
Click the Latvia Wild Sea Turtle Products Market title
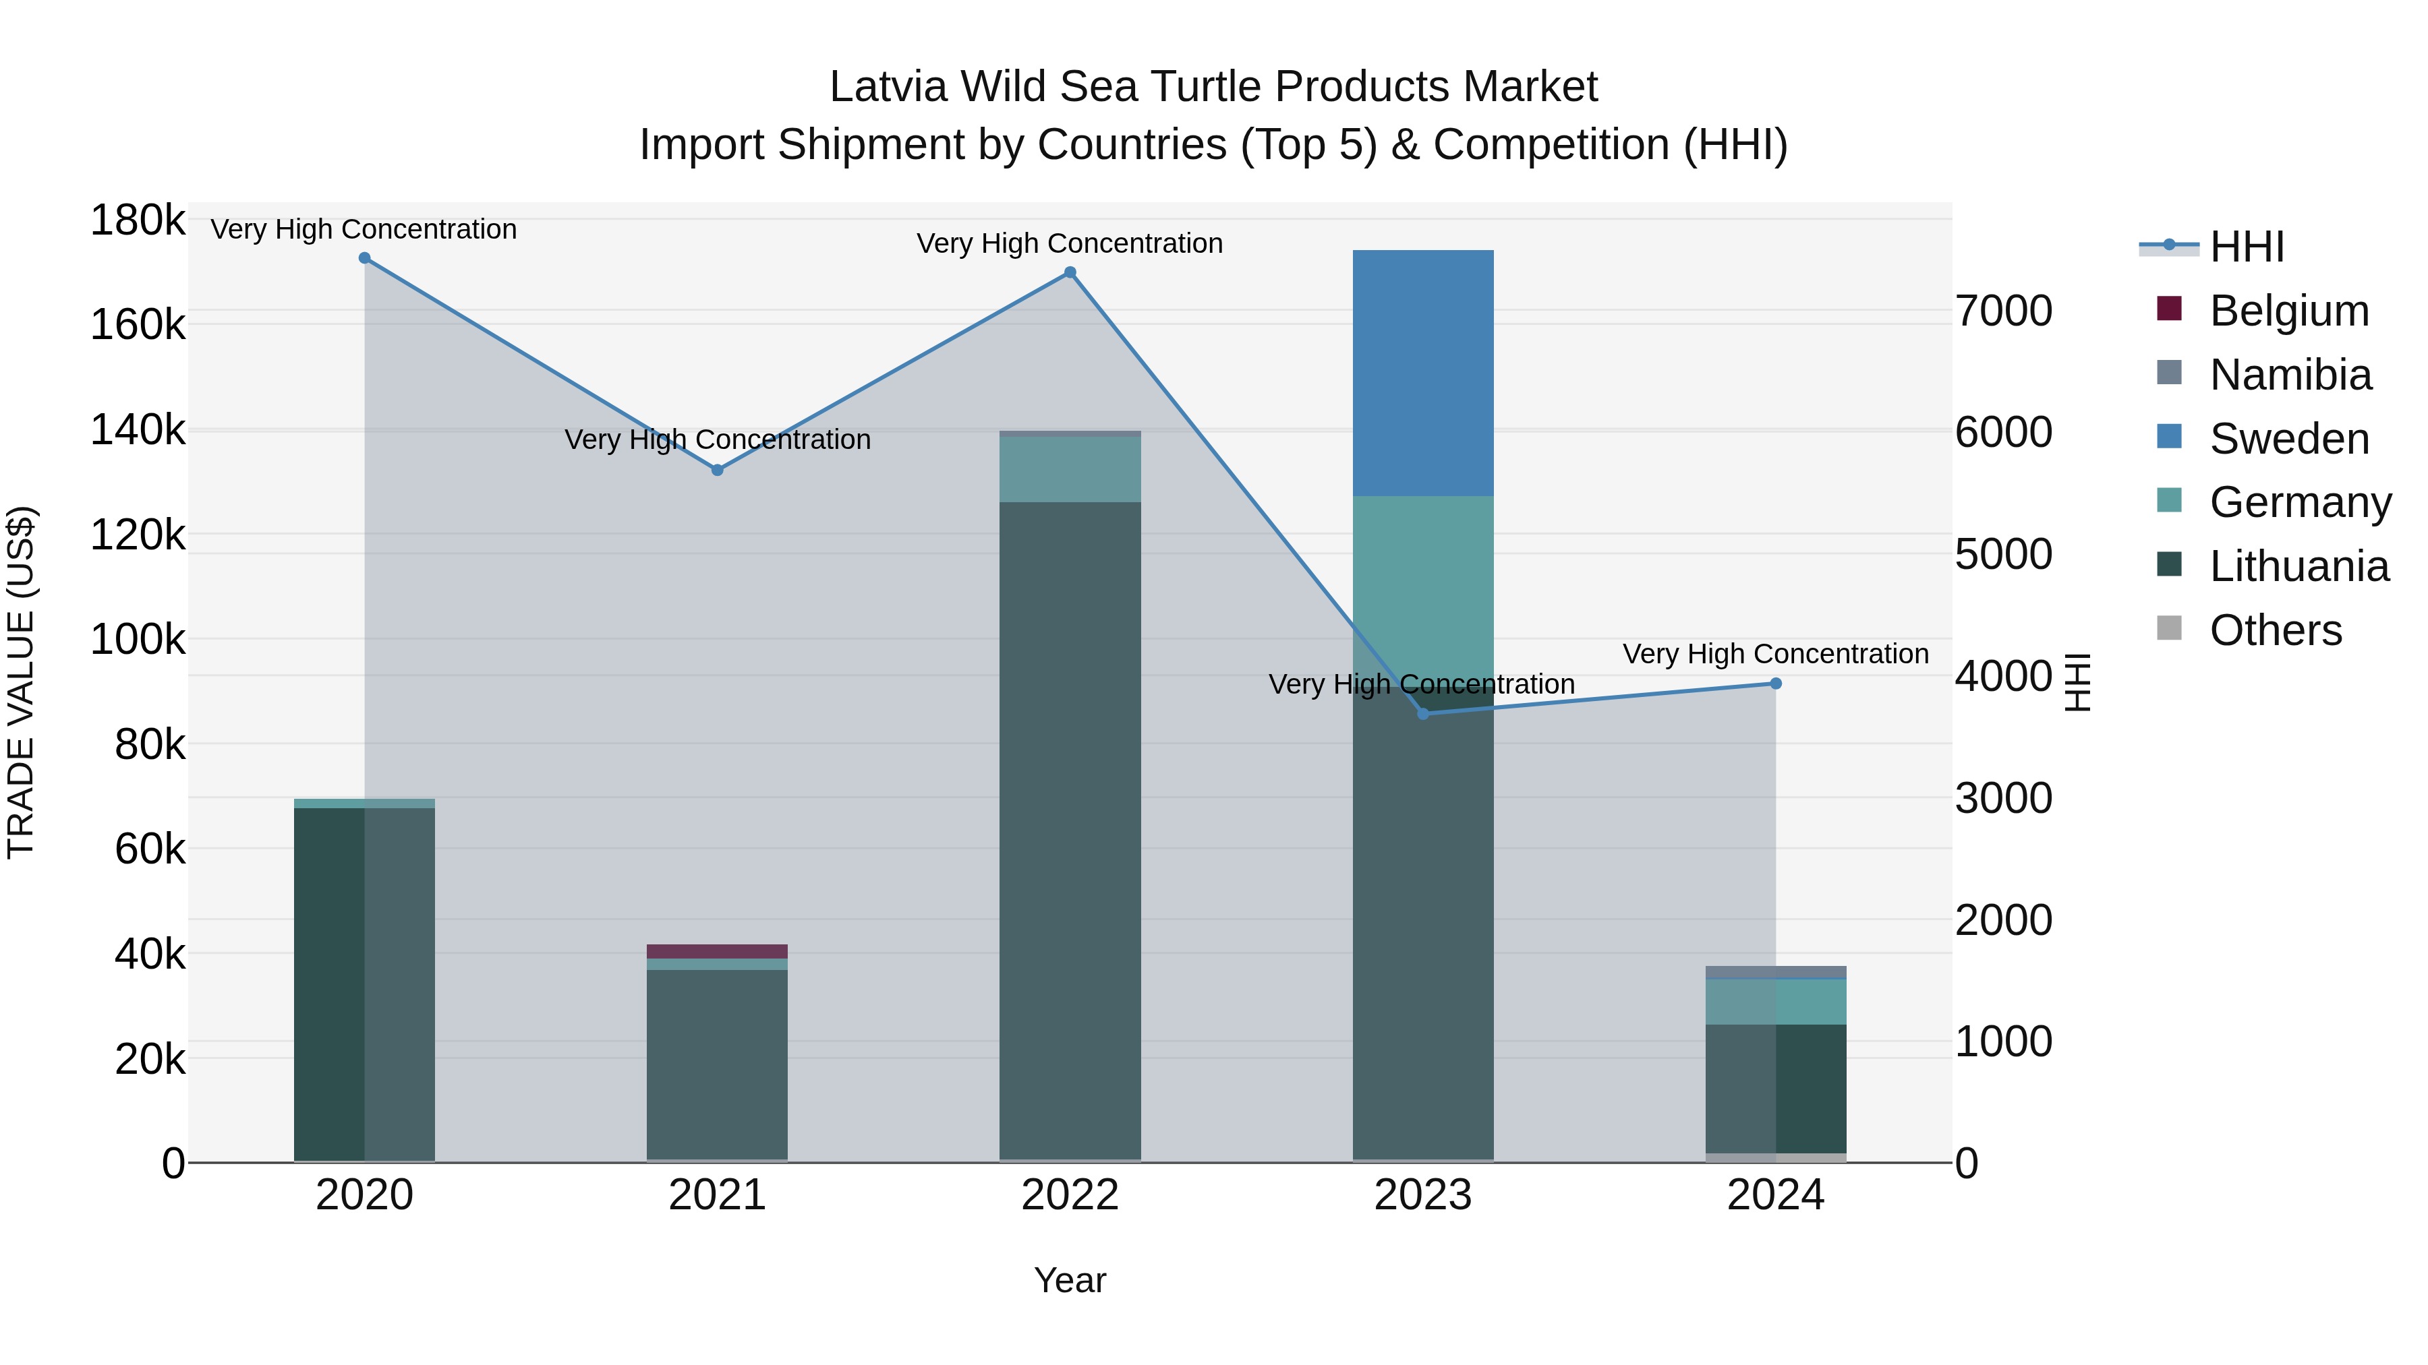pyautogui.click(x=1214, y=87)
